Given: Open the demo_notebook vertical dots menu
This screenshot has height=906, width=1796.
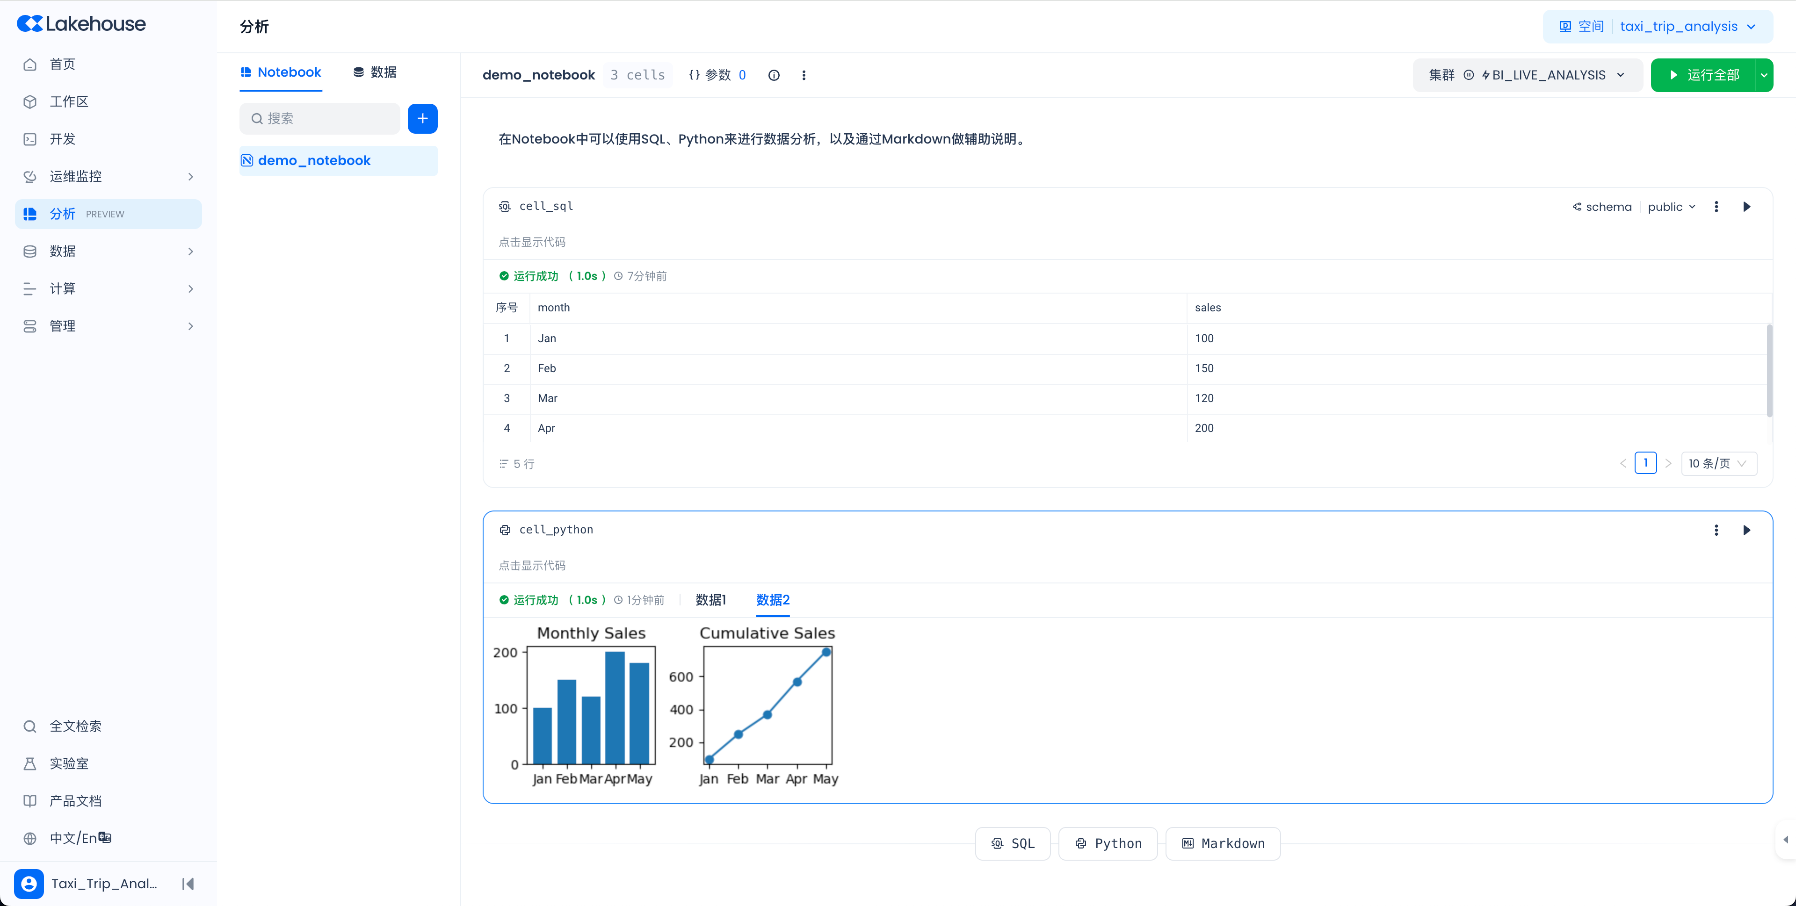Looking at the screenshot, I should 804,75.
